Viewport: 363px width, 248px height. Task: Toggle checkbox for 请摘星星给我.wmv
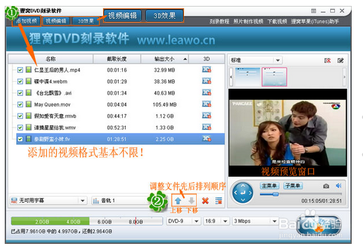(20, 128)
